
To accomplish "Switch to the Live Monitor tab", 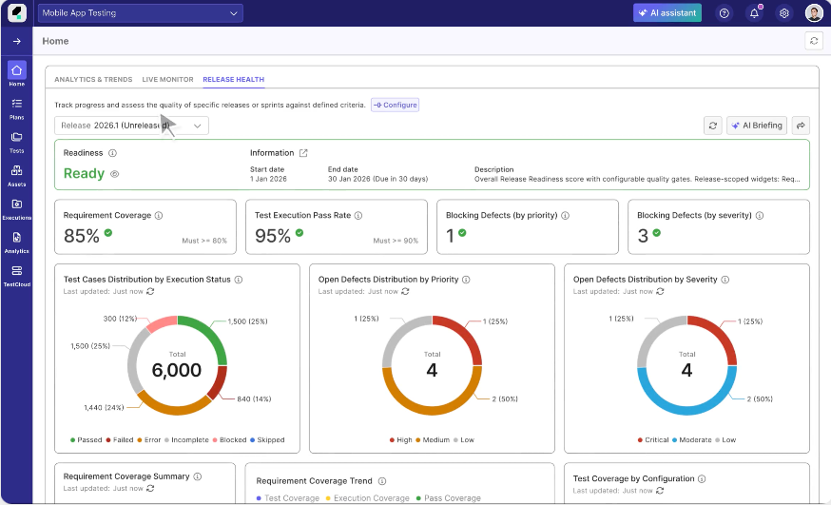I will pos(167,80).
